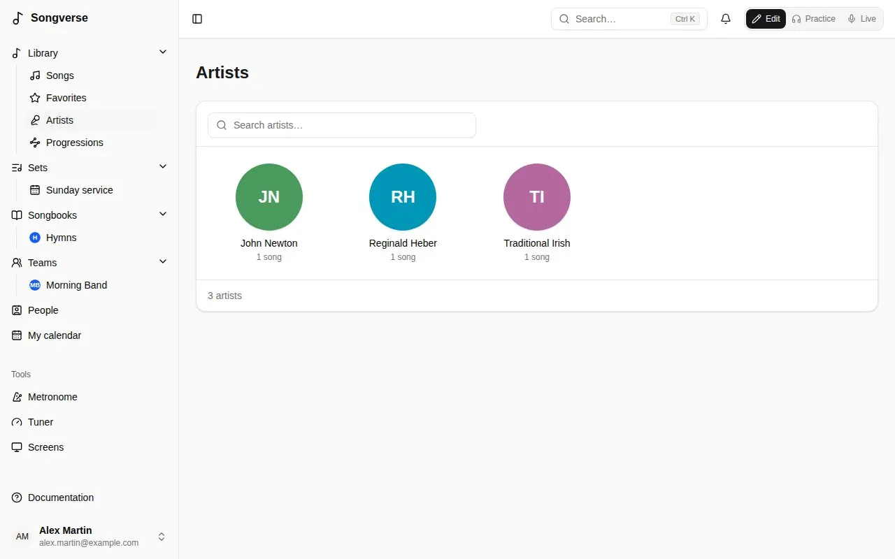Open Alex Martin account switcher chevron
Screen dimensions: 895x559
point(162,537)
